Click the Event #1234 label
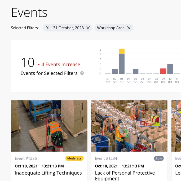Image resolution: width=181 pixels, height=181 pixels. [106, 158]
